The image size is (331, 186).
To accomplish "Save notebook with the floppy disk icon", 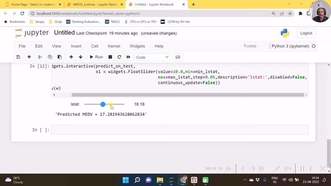I will 19,57.
